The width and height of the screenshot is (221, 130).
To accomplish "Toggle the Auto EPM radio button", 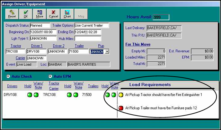I will coord(50,76).
